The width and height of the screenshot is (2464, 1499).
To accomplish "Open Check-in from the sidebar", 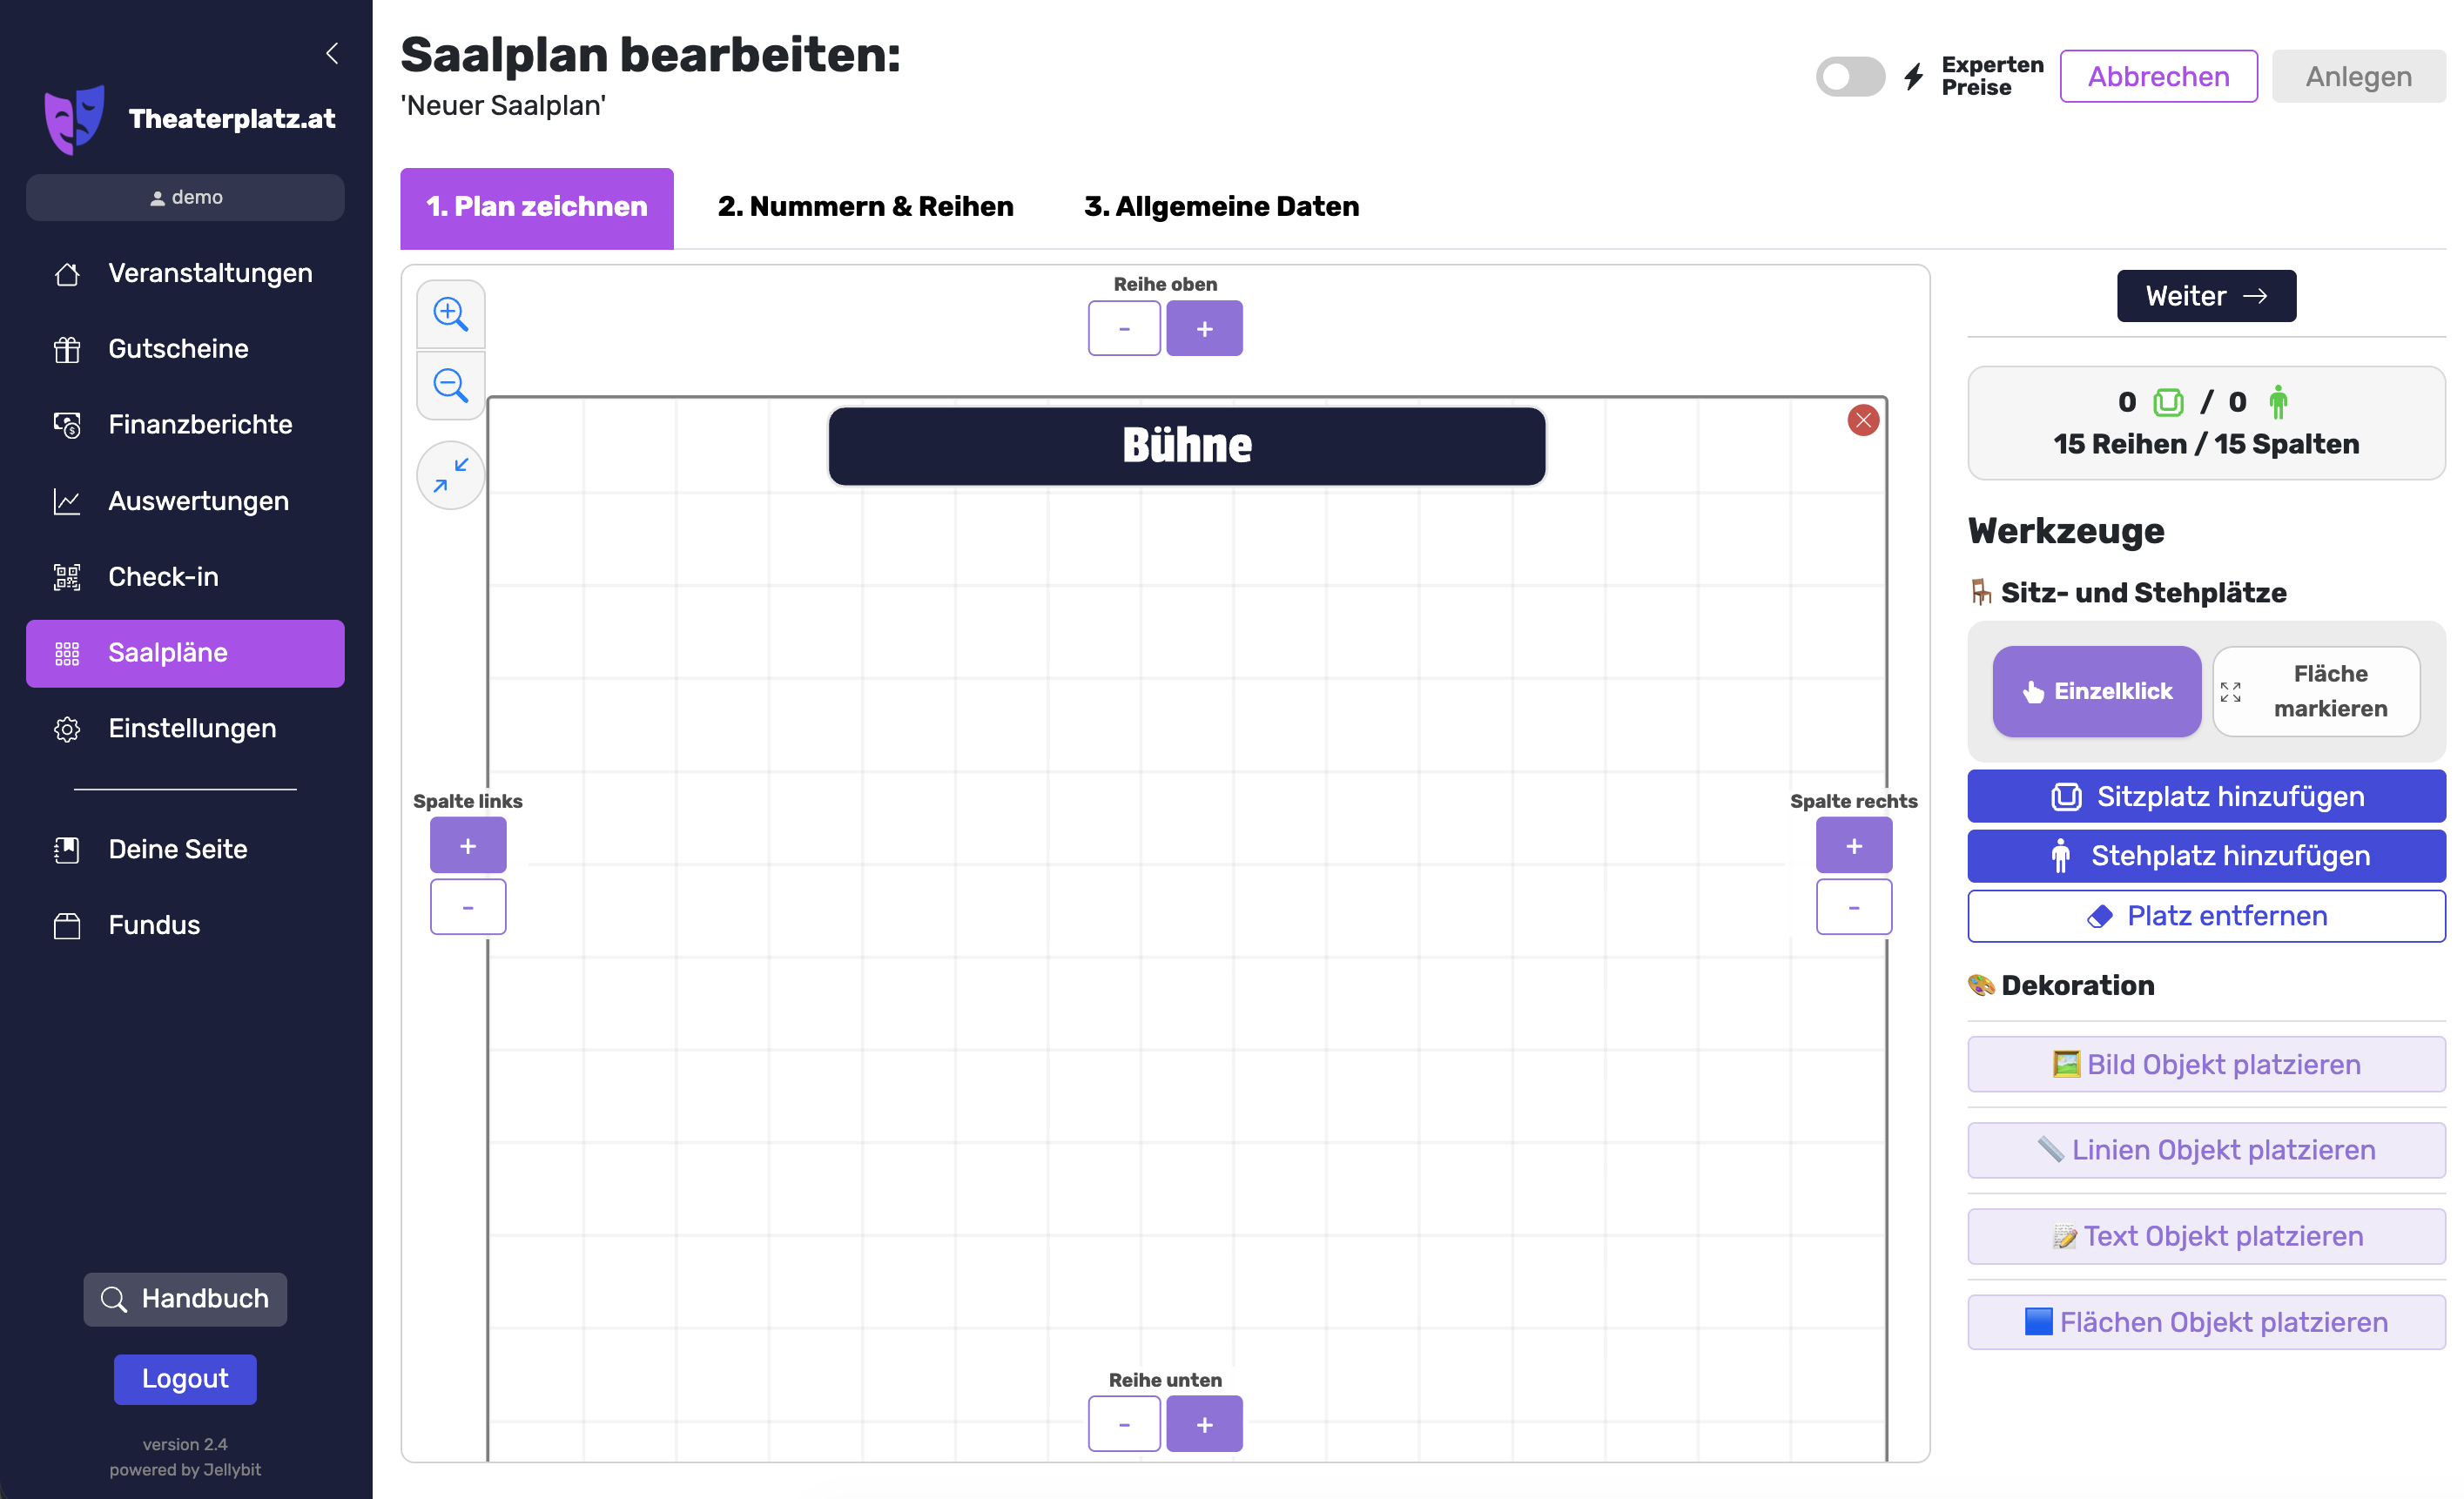I will tap(164, 577).
